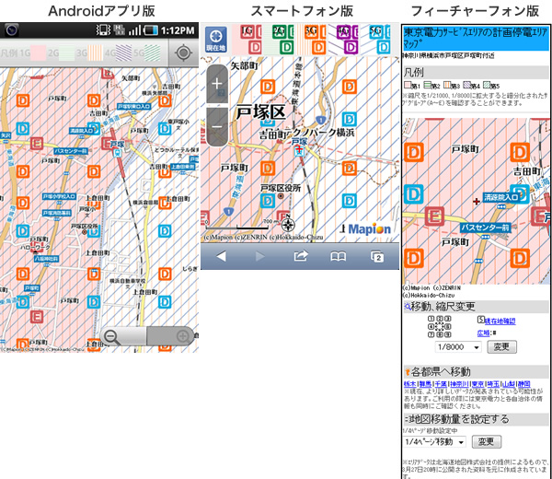Tap the smartphone map plus zoom button
Screen dimensions: 552x479
(x=217, y=84)
